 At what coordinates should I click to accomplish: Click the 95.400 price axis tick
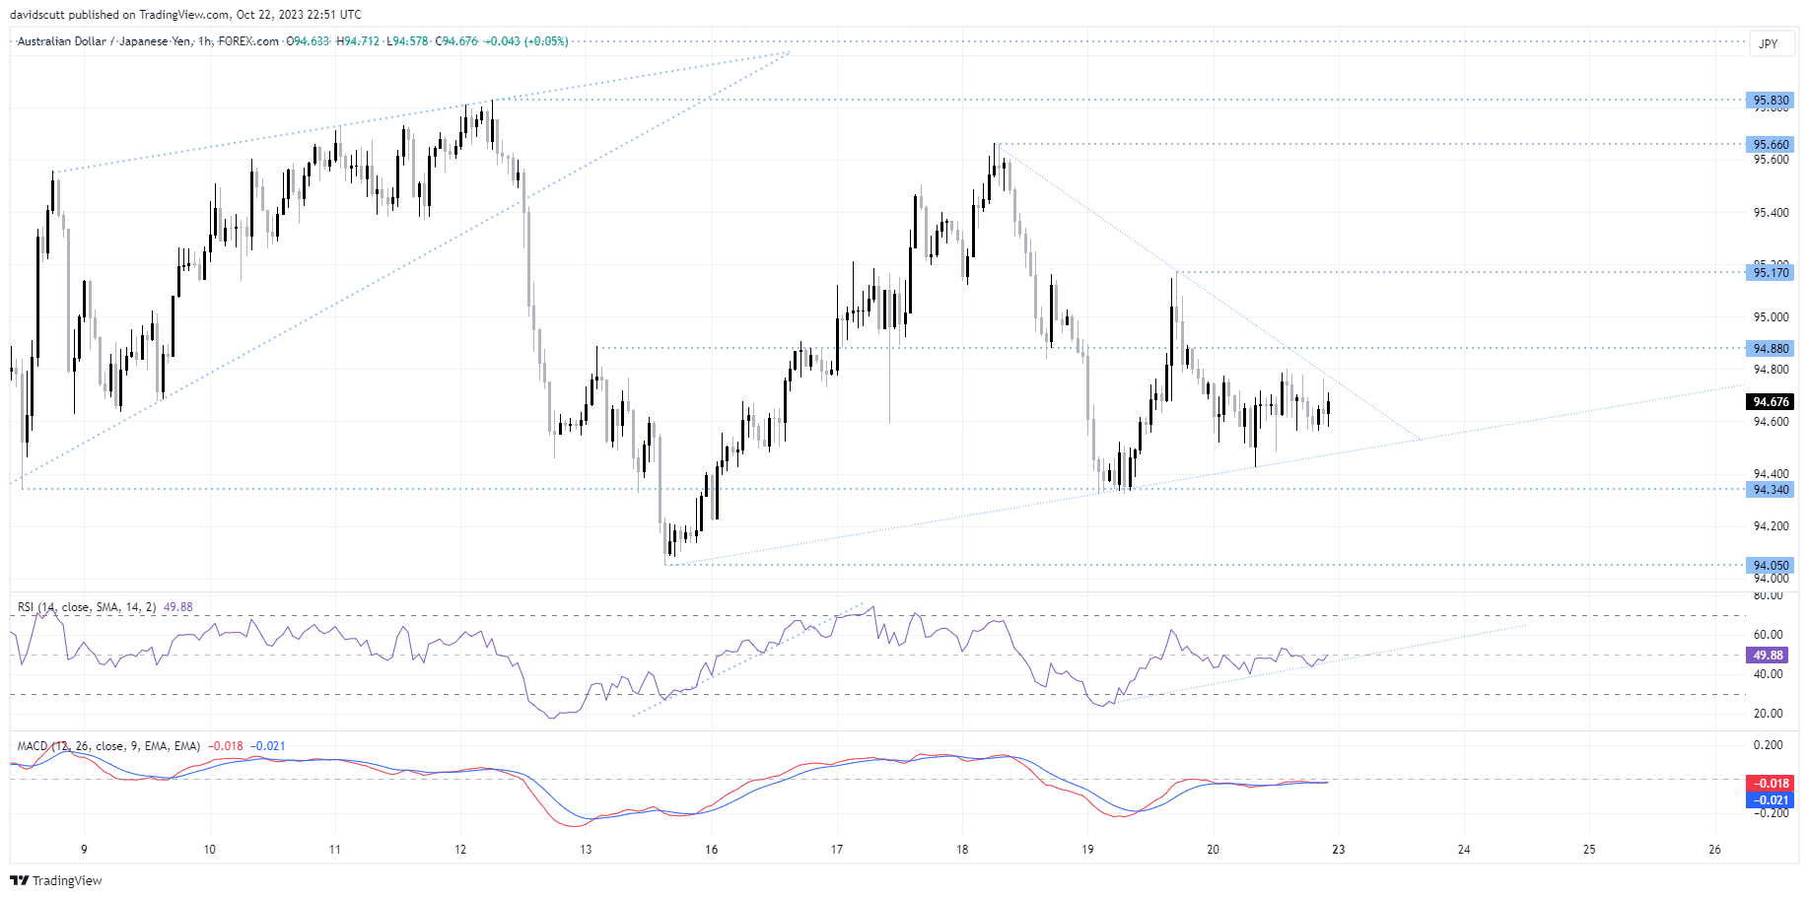[1771, 213]
